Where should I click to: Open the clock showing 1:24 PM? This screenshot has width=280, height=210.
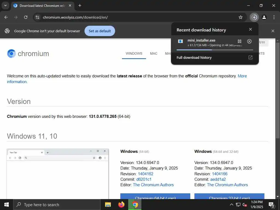pos(257,205)
